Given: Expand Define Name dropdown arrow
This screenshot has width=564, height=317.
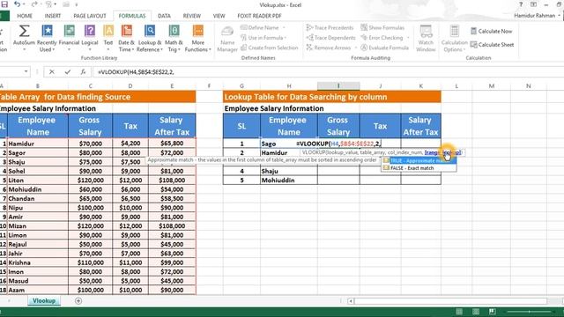Looking at the screenshot, I should pyautogui.click(x=284, y=27).
